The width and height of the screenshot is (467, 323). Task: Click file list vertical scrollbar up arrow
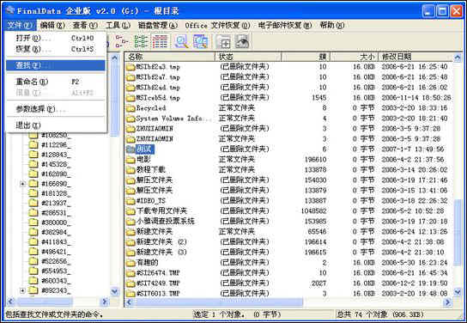(458, 57)
